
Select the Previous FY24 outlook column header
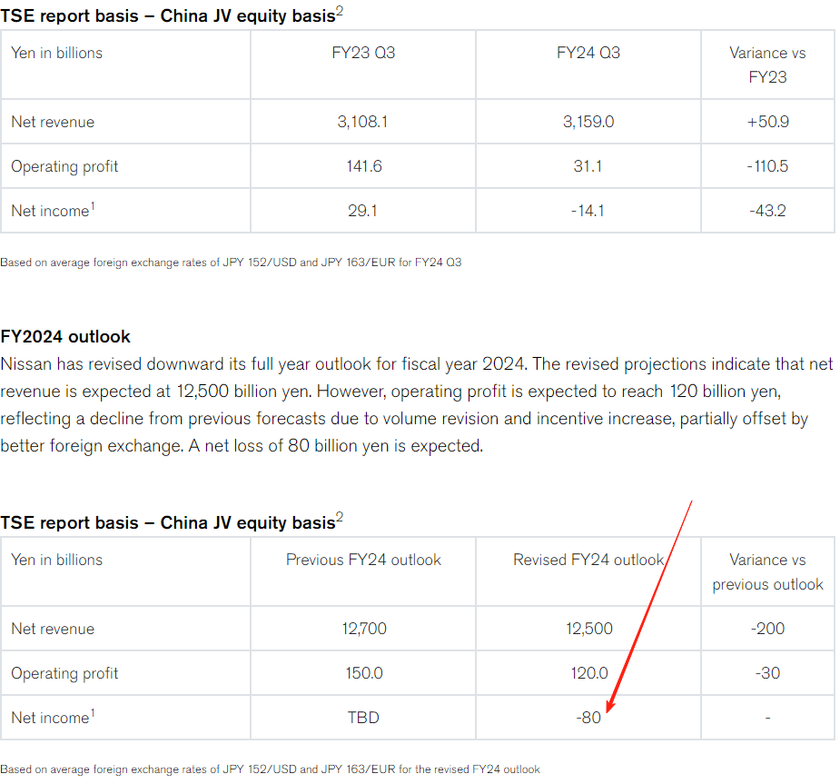coord(363,560)
